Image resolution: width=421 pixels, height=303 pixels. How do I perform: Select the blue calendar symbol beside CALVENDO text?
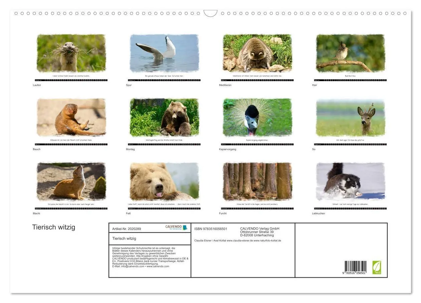185,227
